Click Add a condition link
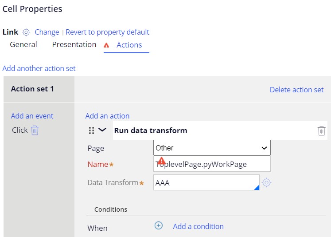The image size is (331, 237). click(x=199, y=226)
